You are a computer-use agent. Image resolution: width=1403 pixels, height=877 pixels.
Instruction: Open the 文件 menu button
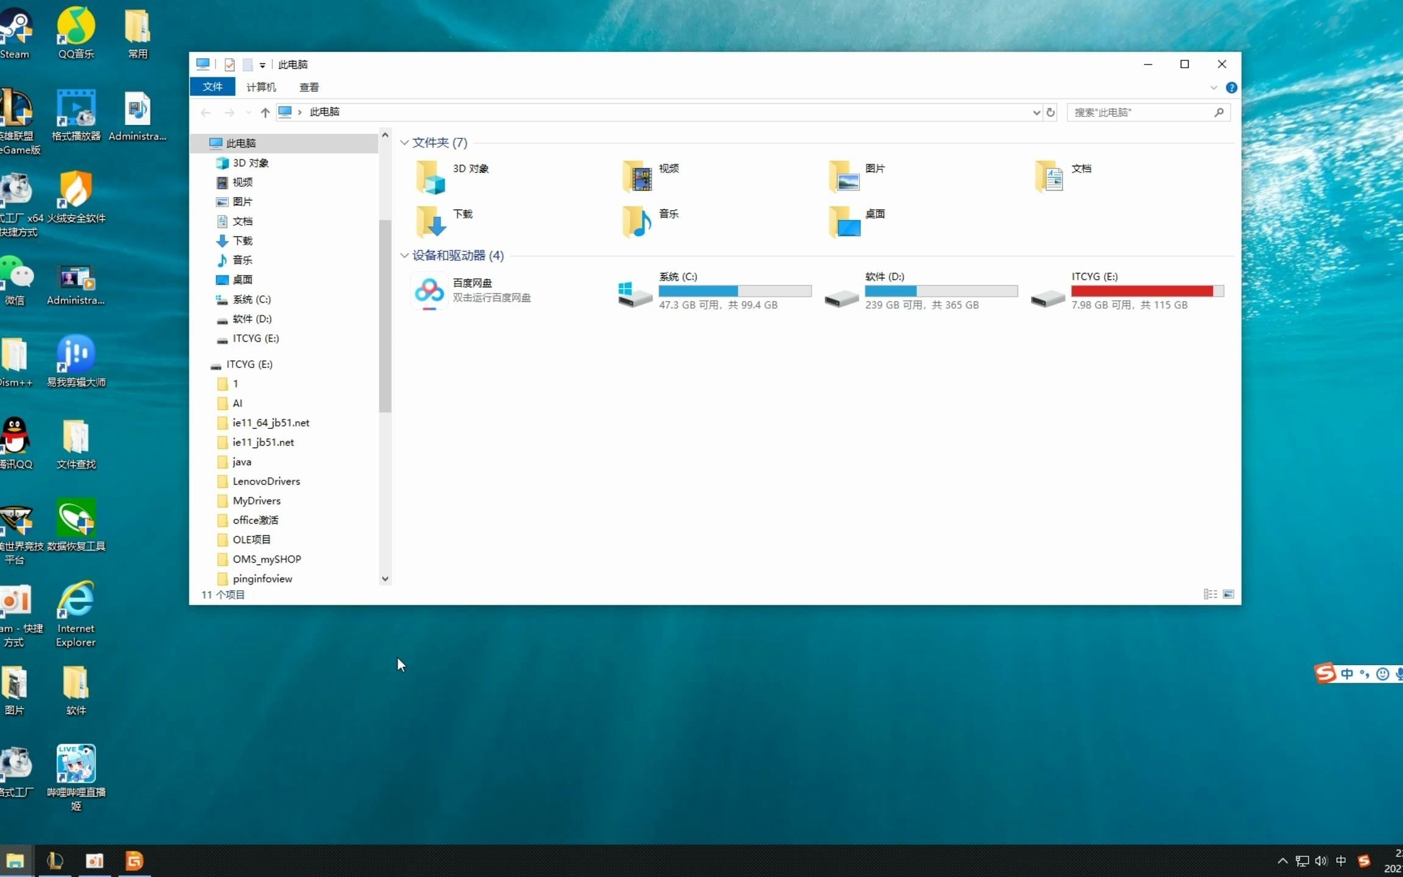[212, 87]
